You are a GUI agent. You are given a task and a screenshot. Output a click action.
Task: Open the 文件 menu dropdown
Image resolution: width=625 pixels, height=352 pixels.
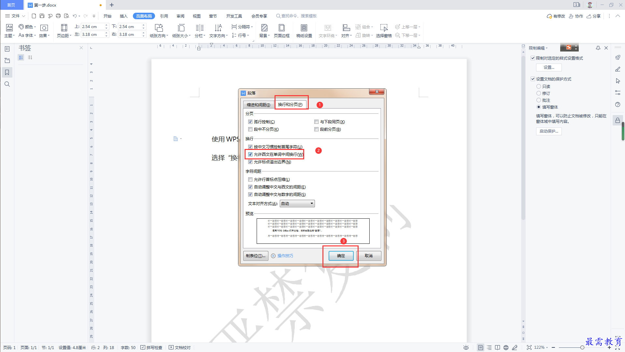coord(15,16)
